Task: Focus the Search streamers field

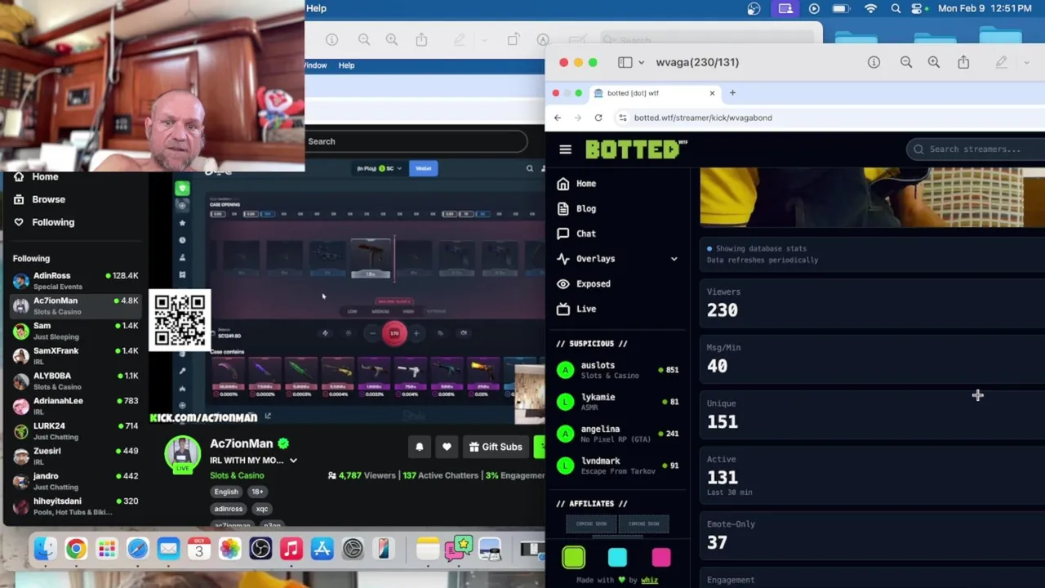Action: (976, 149)
